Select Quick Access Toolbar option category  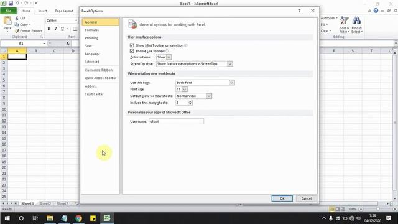pyautogui.click(x=101, y=78)
